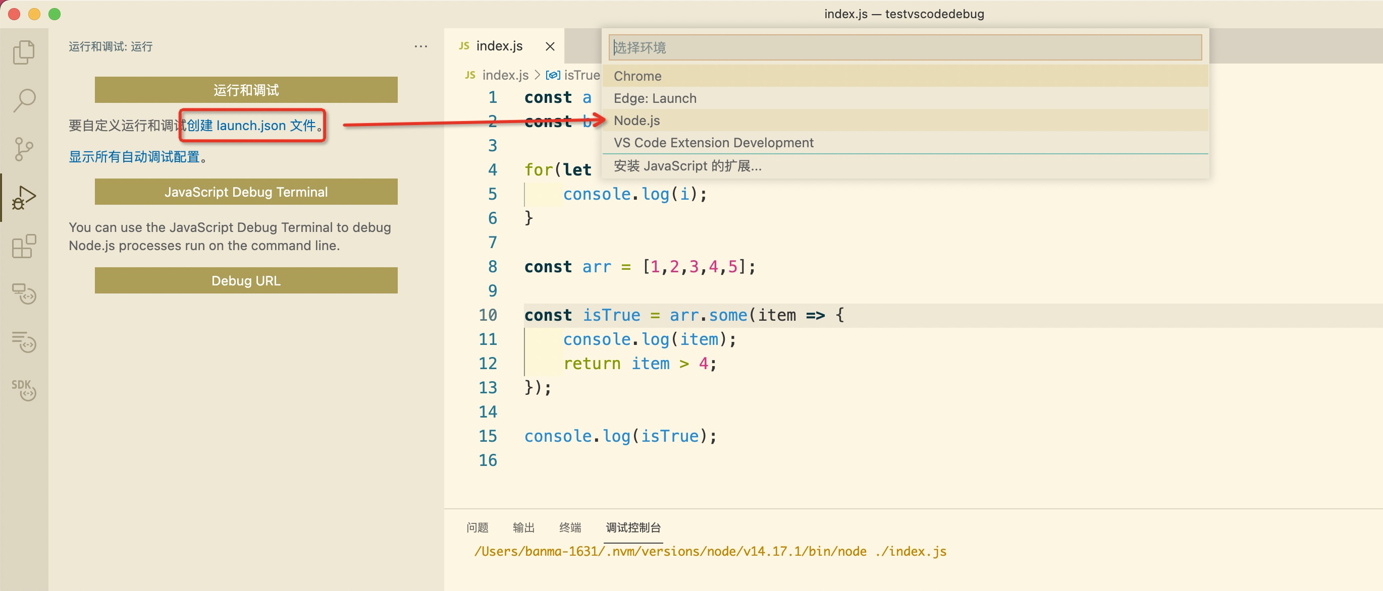The width and height of the screenshot is (1383, 591).
Task: Click the 显示所有自动调试配置 link
Action: click(x=134, y=157)
